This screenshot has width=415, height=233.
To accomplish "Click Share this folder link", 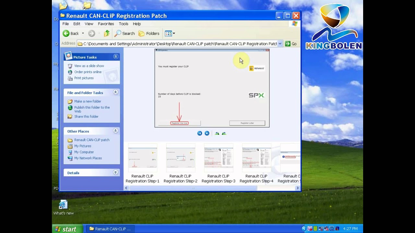I will coord(86,116).
